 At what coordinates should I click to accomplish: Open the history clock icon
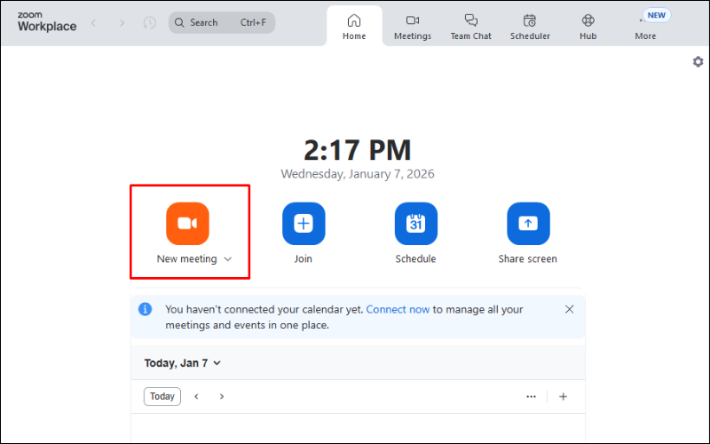[149, 23]
